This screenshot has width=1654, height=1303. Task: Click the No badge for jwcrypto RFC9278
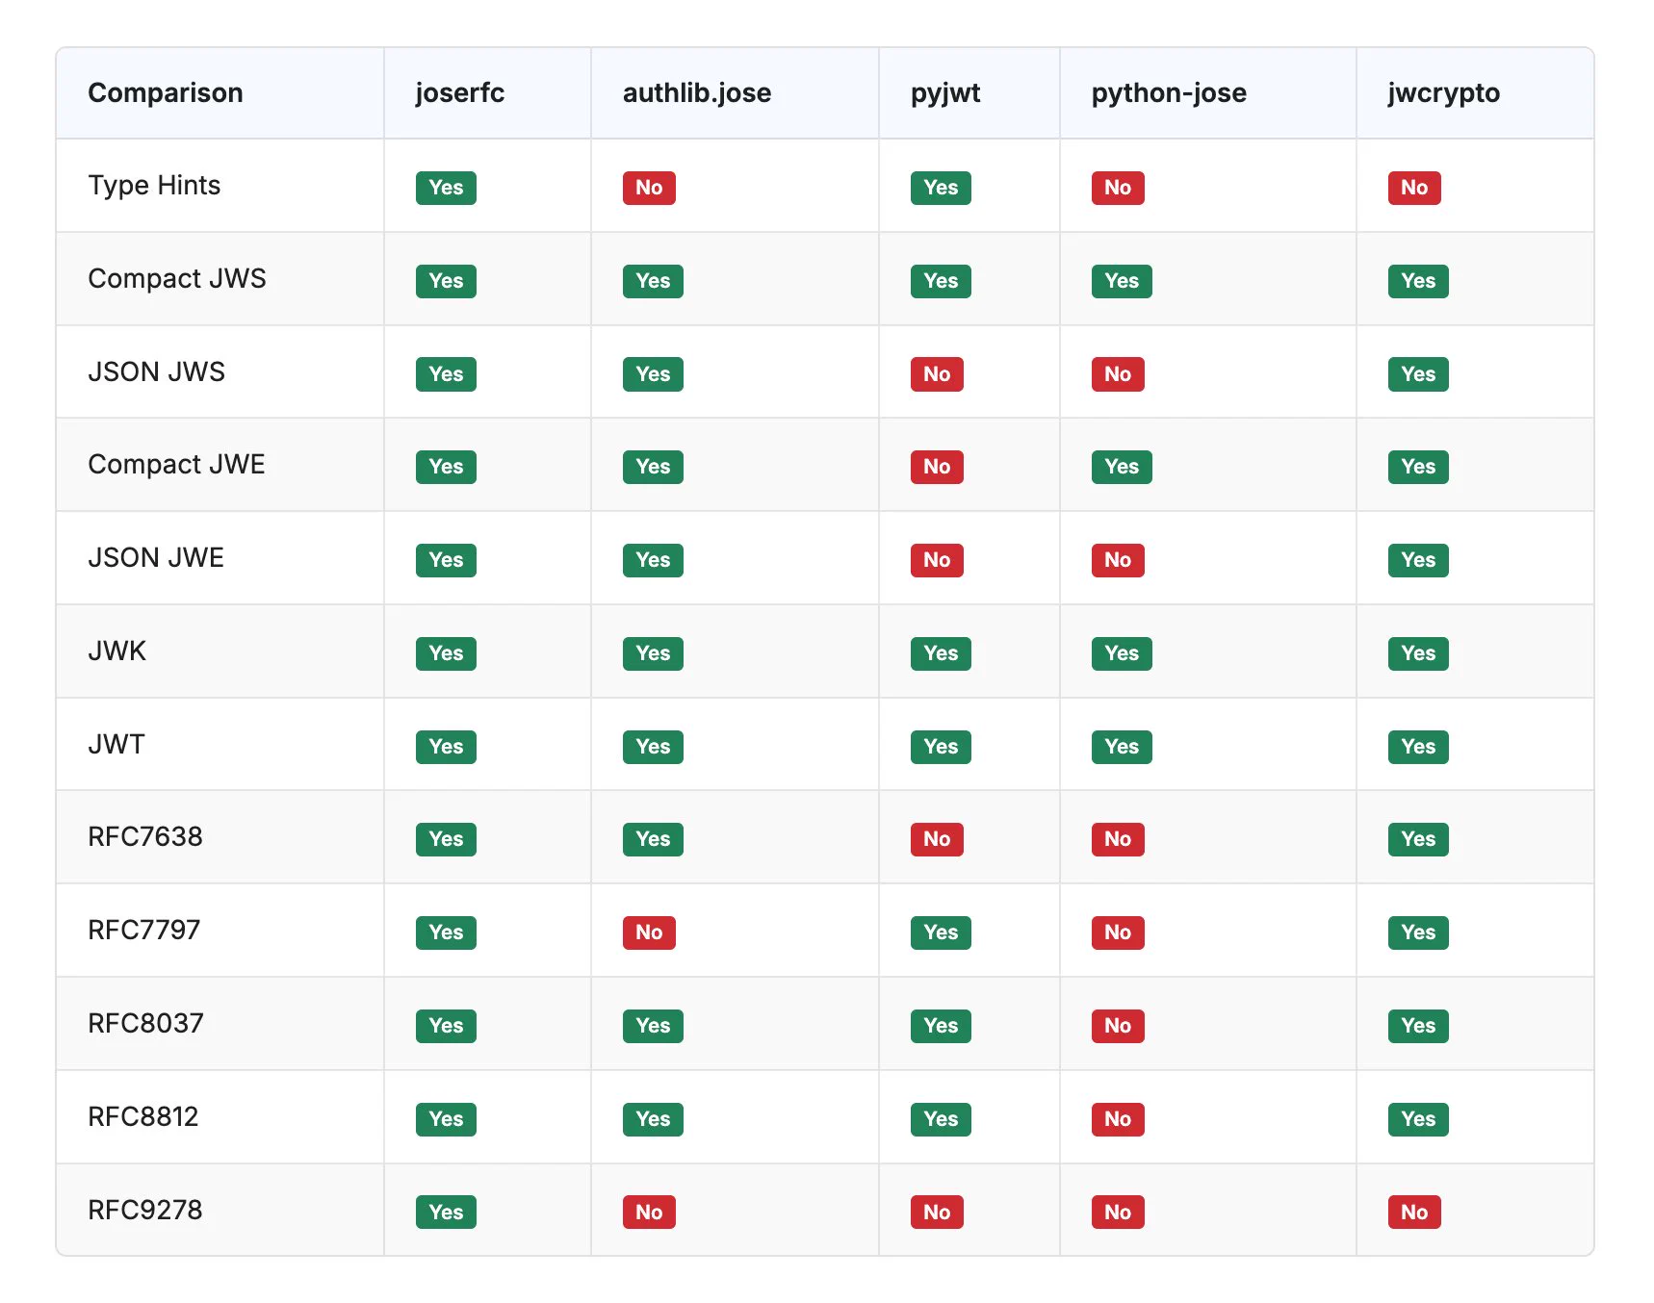tap(1414, 1213)
